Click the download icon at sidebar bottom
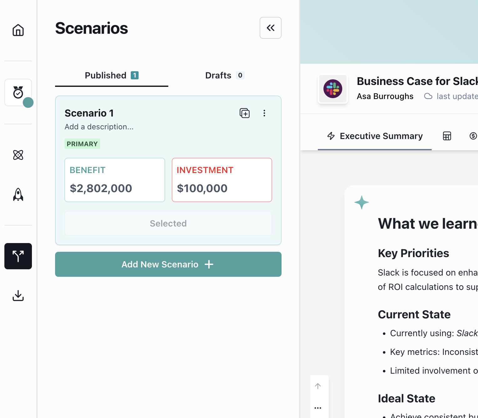The width and height of the screenshot is (478, 418). coord(18,296)
